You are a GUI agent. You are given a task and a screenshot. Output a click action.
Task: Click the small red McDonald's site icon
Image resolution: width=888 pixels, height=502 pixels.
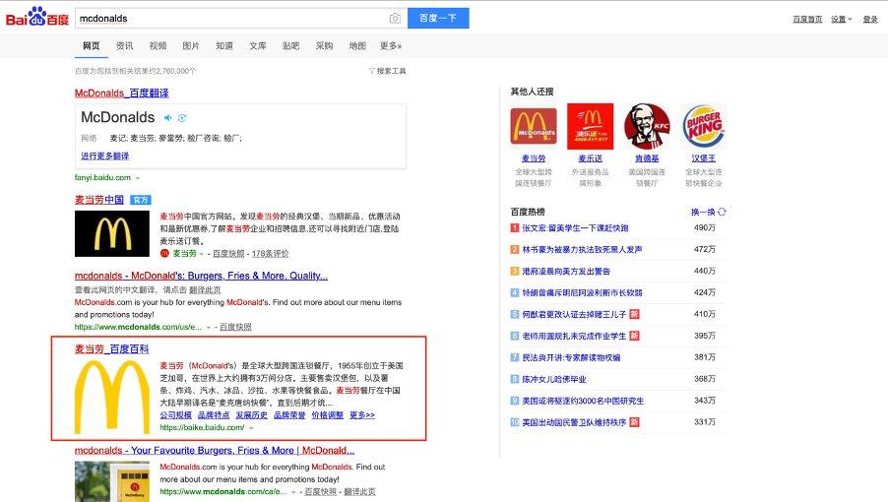click(164, 254)
